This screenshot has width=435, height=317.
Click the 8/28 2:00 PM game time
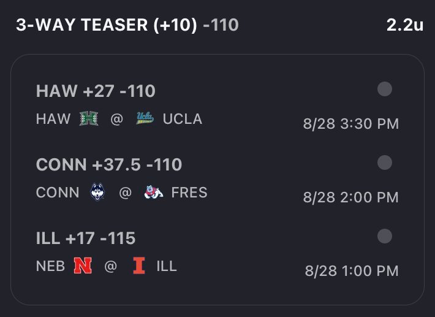coord(351,197)
